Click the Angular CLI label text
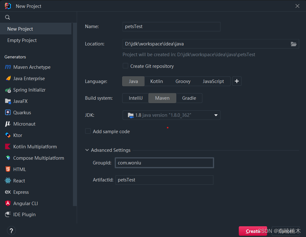This screenshot has height=237, width=306. coord(26,204)
